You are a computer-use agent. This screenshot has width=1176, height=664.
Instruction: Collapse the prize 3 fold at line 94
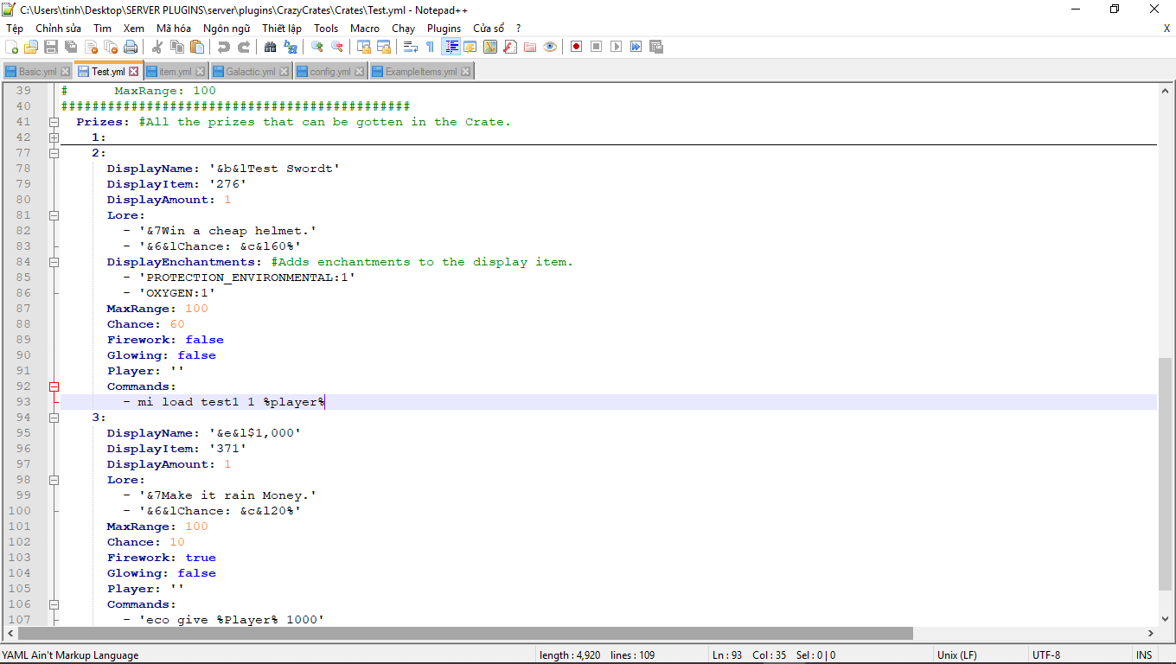coord(54,418)
